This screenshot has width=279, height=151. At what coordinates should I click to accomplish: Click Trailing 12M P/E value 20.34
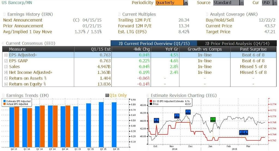click(x=184, y=20)
